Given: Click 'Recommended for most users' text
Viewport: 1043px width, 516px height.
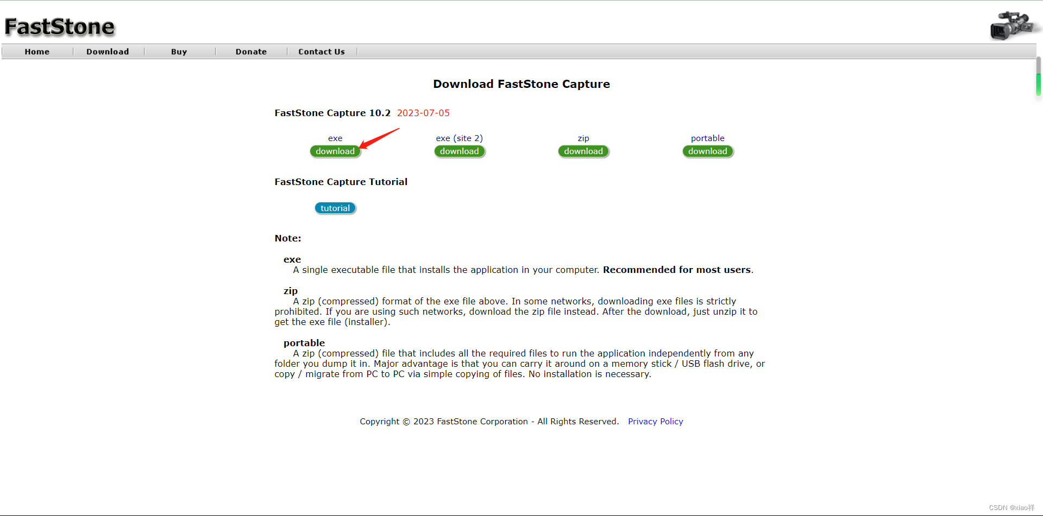Looking at the screenshot, I should pyautogui.click(x=677, y=270).
